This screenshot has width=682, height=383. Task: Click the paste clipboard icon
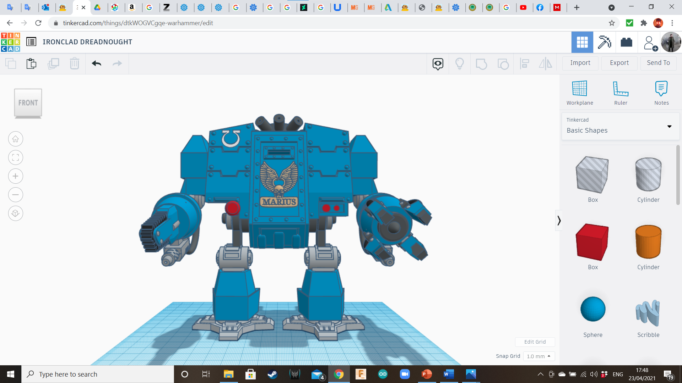pyautogui.click(x=31, y=63)
